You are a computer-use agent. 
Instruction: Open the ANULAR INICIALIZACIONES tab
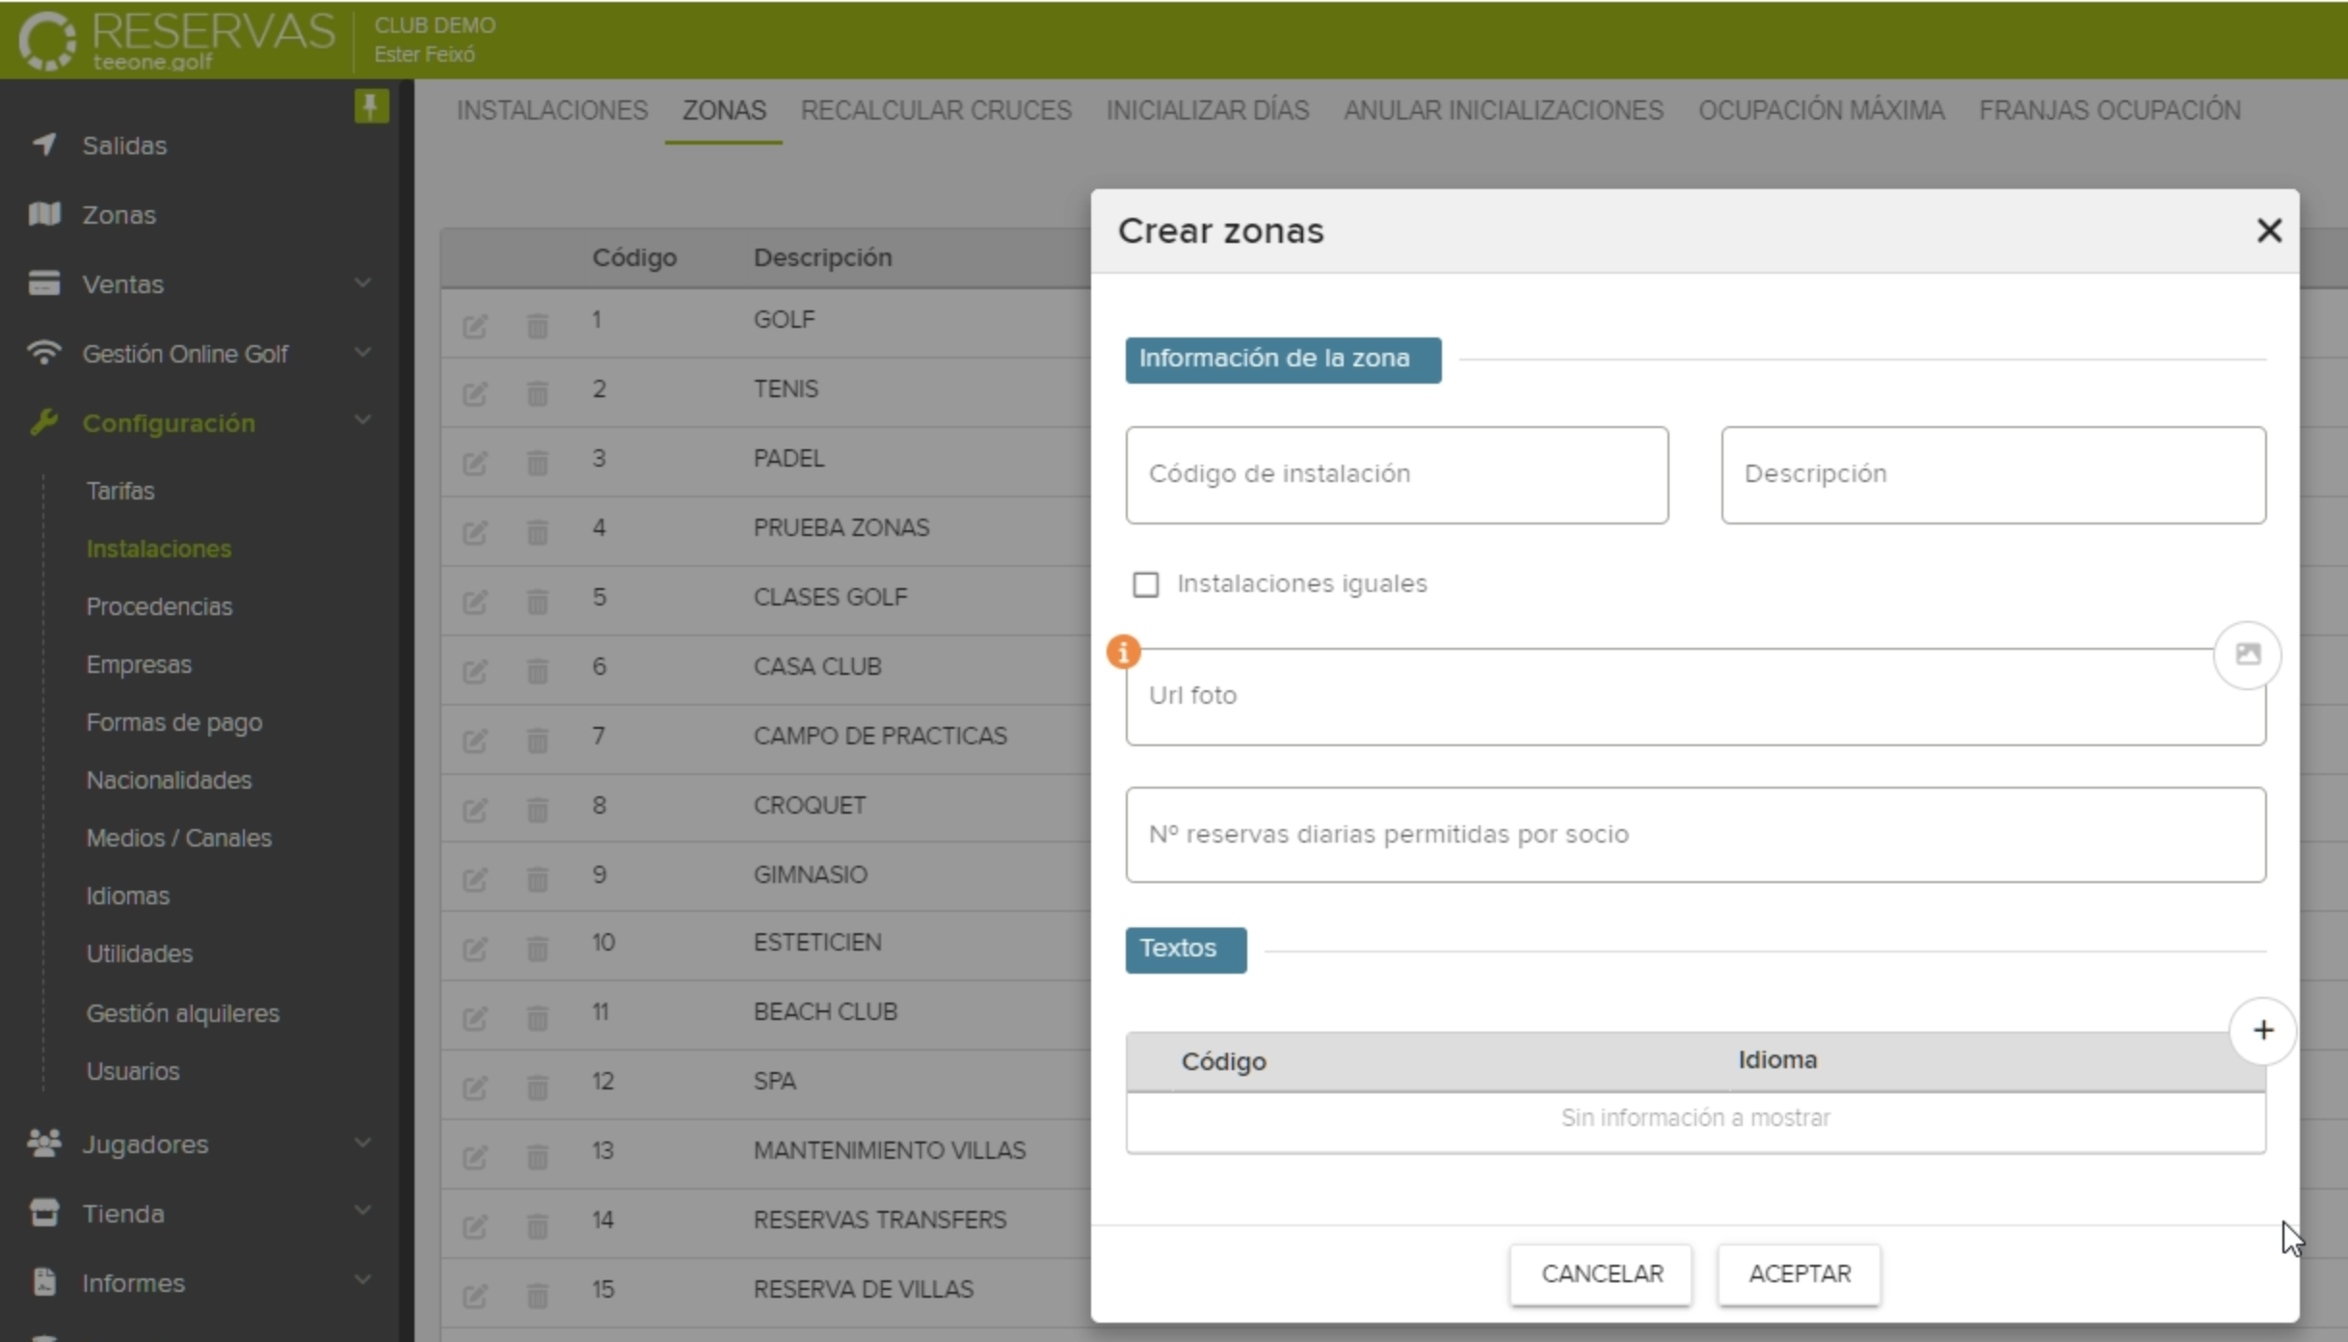pyautogui.click(x=1504, y=111)
